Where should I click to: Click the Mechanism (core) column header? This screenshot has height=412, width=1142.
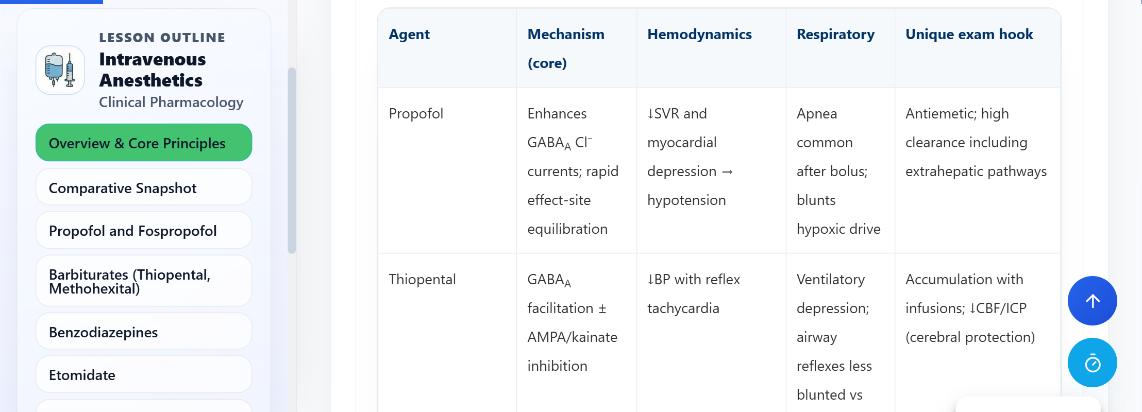click(x=565, y=48)
